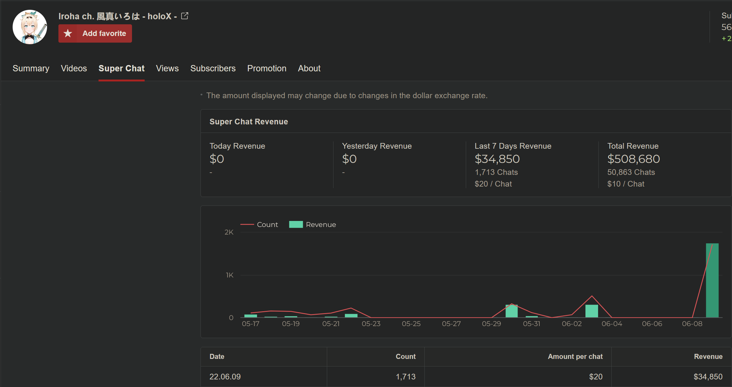This screenshot has width=732, height=387.
Task: Select the Super Chat tab
Action: point(122,68)
